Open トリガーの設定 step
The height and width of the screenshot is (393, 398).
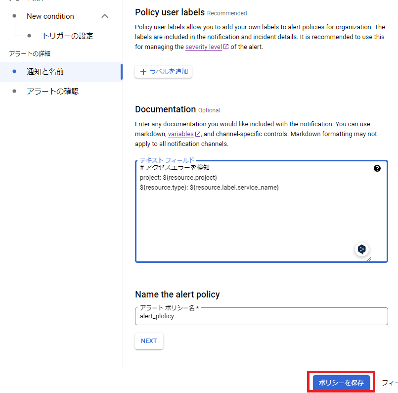pyautogui.click(x=68, y=36)
